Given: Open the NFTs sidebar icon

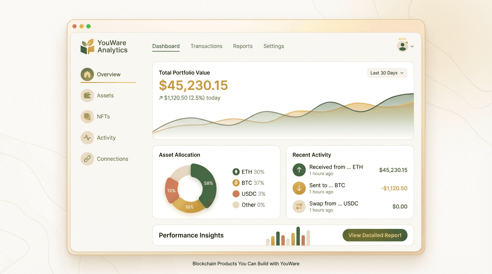Looking at the screenshot, I should click(87, 117).
